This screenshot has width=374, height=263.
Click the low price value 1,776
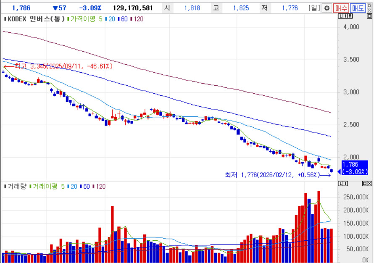pyautogui.click(x=290, y=8)
